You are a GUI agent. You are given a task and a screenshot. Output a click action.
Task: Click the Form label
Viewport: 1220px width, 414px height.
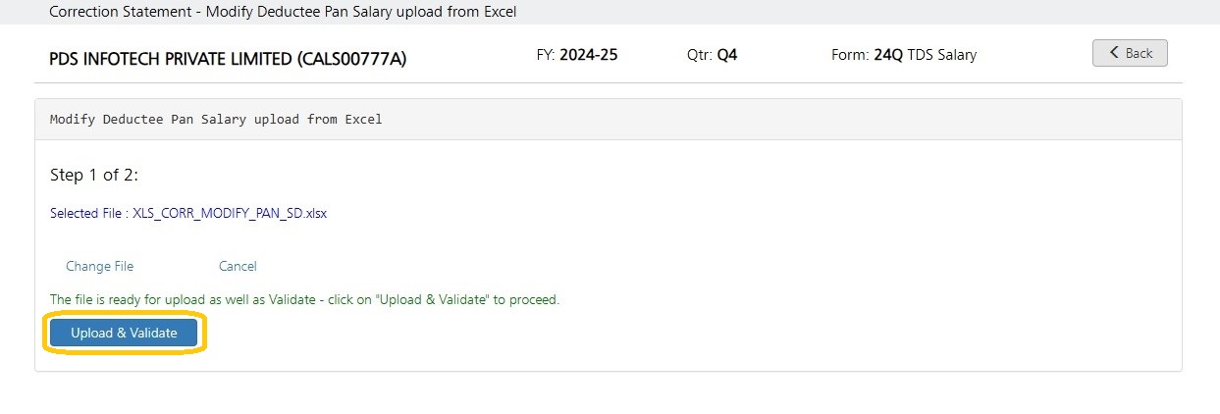click(850, 55)
